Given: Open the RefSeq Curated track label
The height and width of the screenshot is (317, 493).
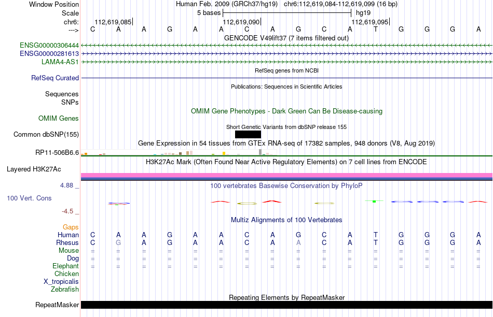Looking at the screenshot, I should 55,78.
